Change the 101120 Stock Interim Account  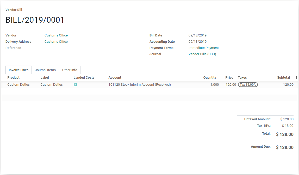(x=140, y=84)
